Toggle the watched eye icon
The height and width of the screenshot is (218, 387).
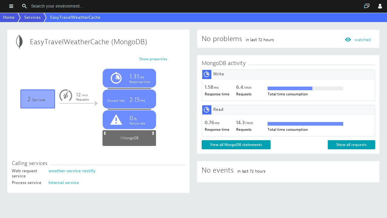point(348,40)
